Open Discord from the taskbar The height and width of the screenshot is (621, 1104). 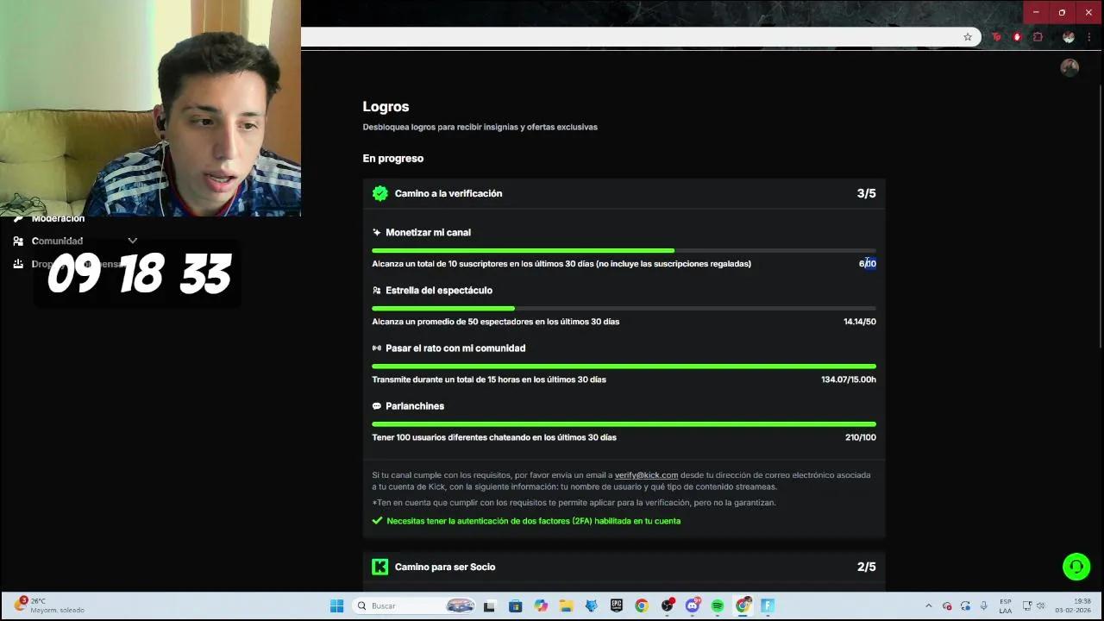click(692, 606)
